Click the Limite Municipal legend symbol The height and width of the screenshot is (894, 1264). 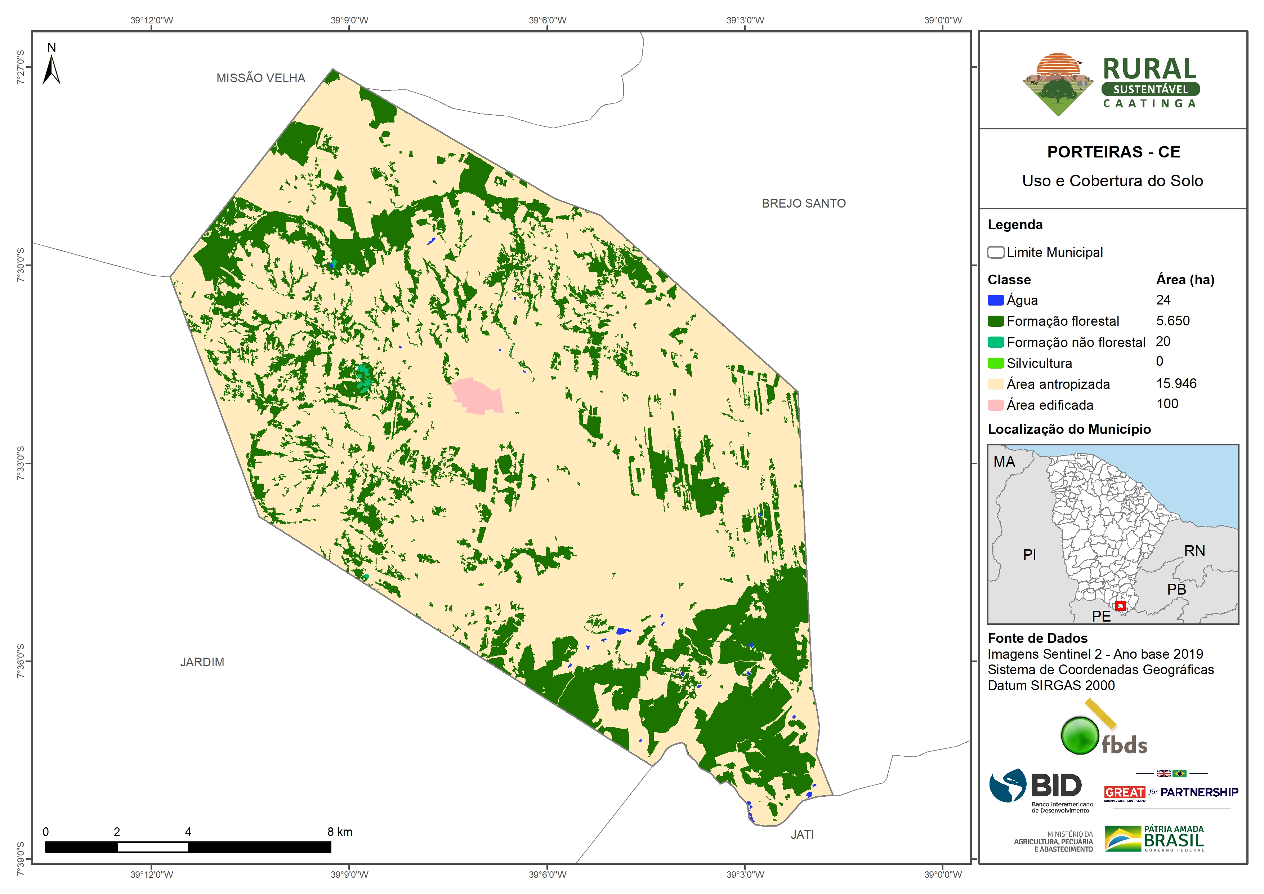(x=995, y=252)
